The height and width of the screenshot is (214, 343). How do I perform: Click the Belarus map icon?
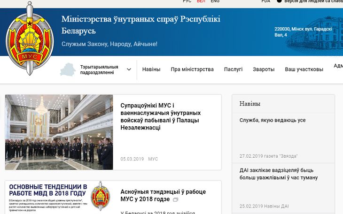coord(68,69)
